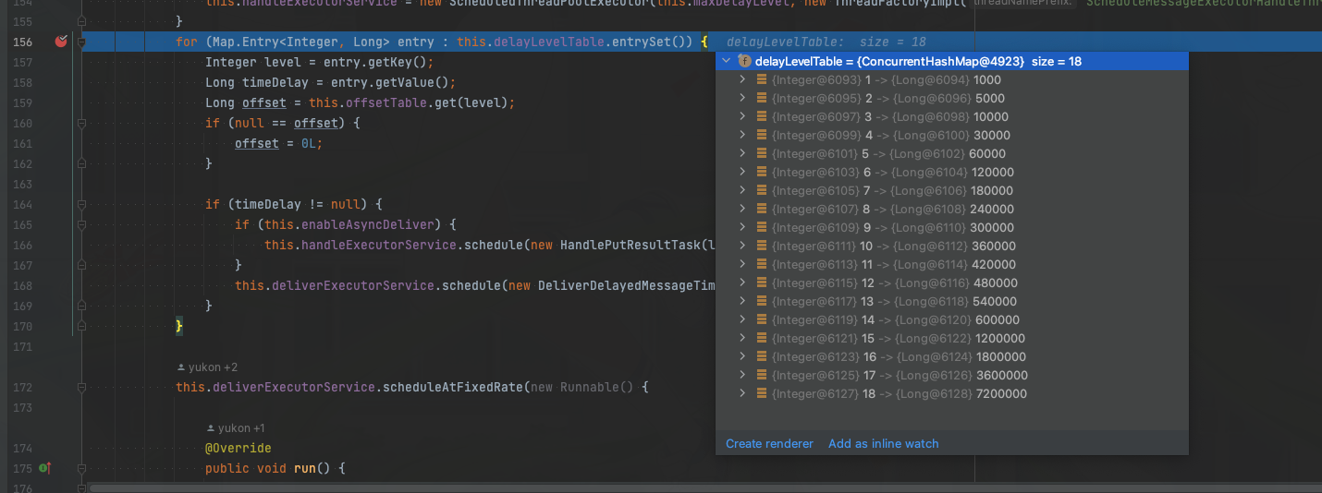Image resolution: width=1322 pixels, height=493 pixels.
Task: Click the yukon +1 author annotation
Action: [x=237, y=428]
